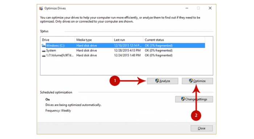Open Change settings for scheduled optimization

click(194, 99)
